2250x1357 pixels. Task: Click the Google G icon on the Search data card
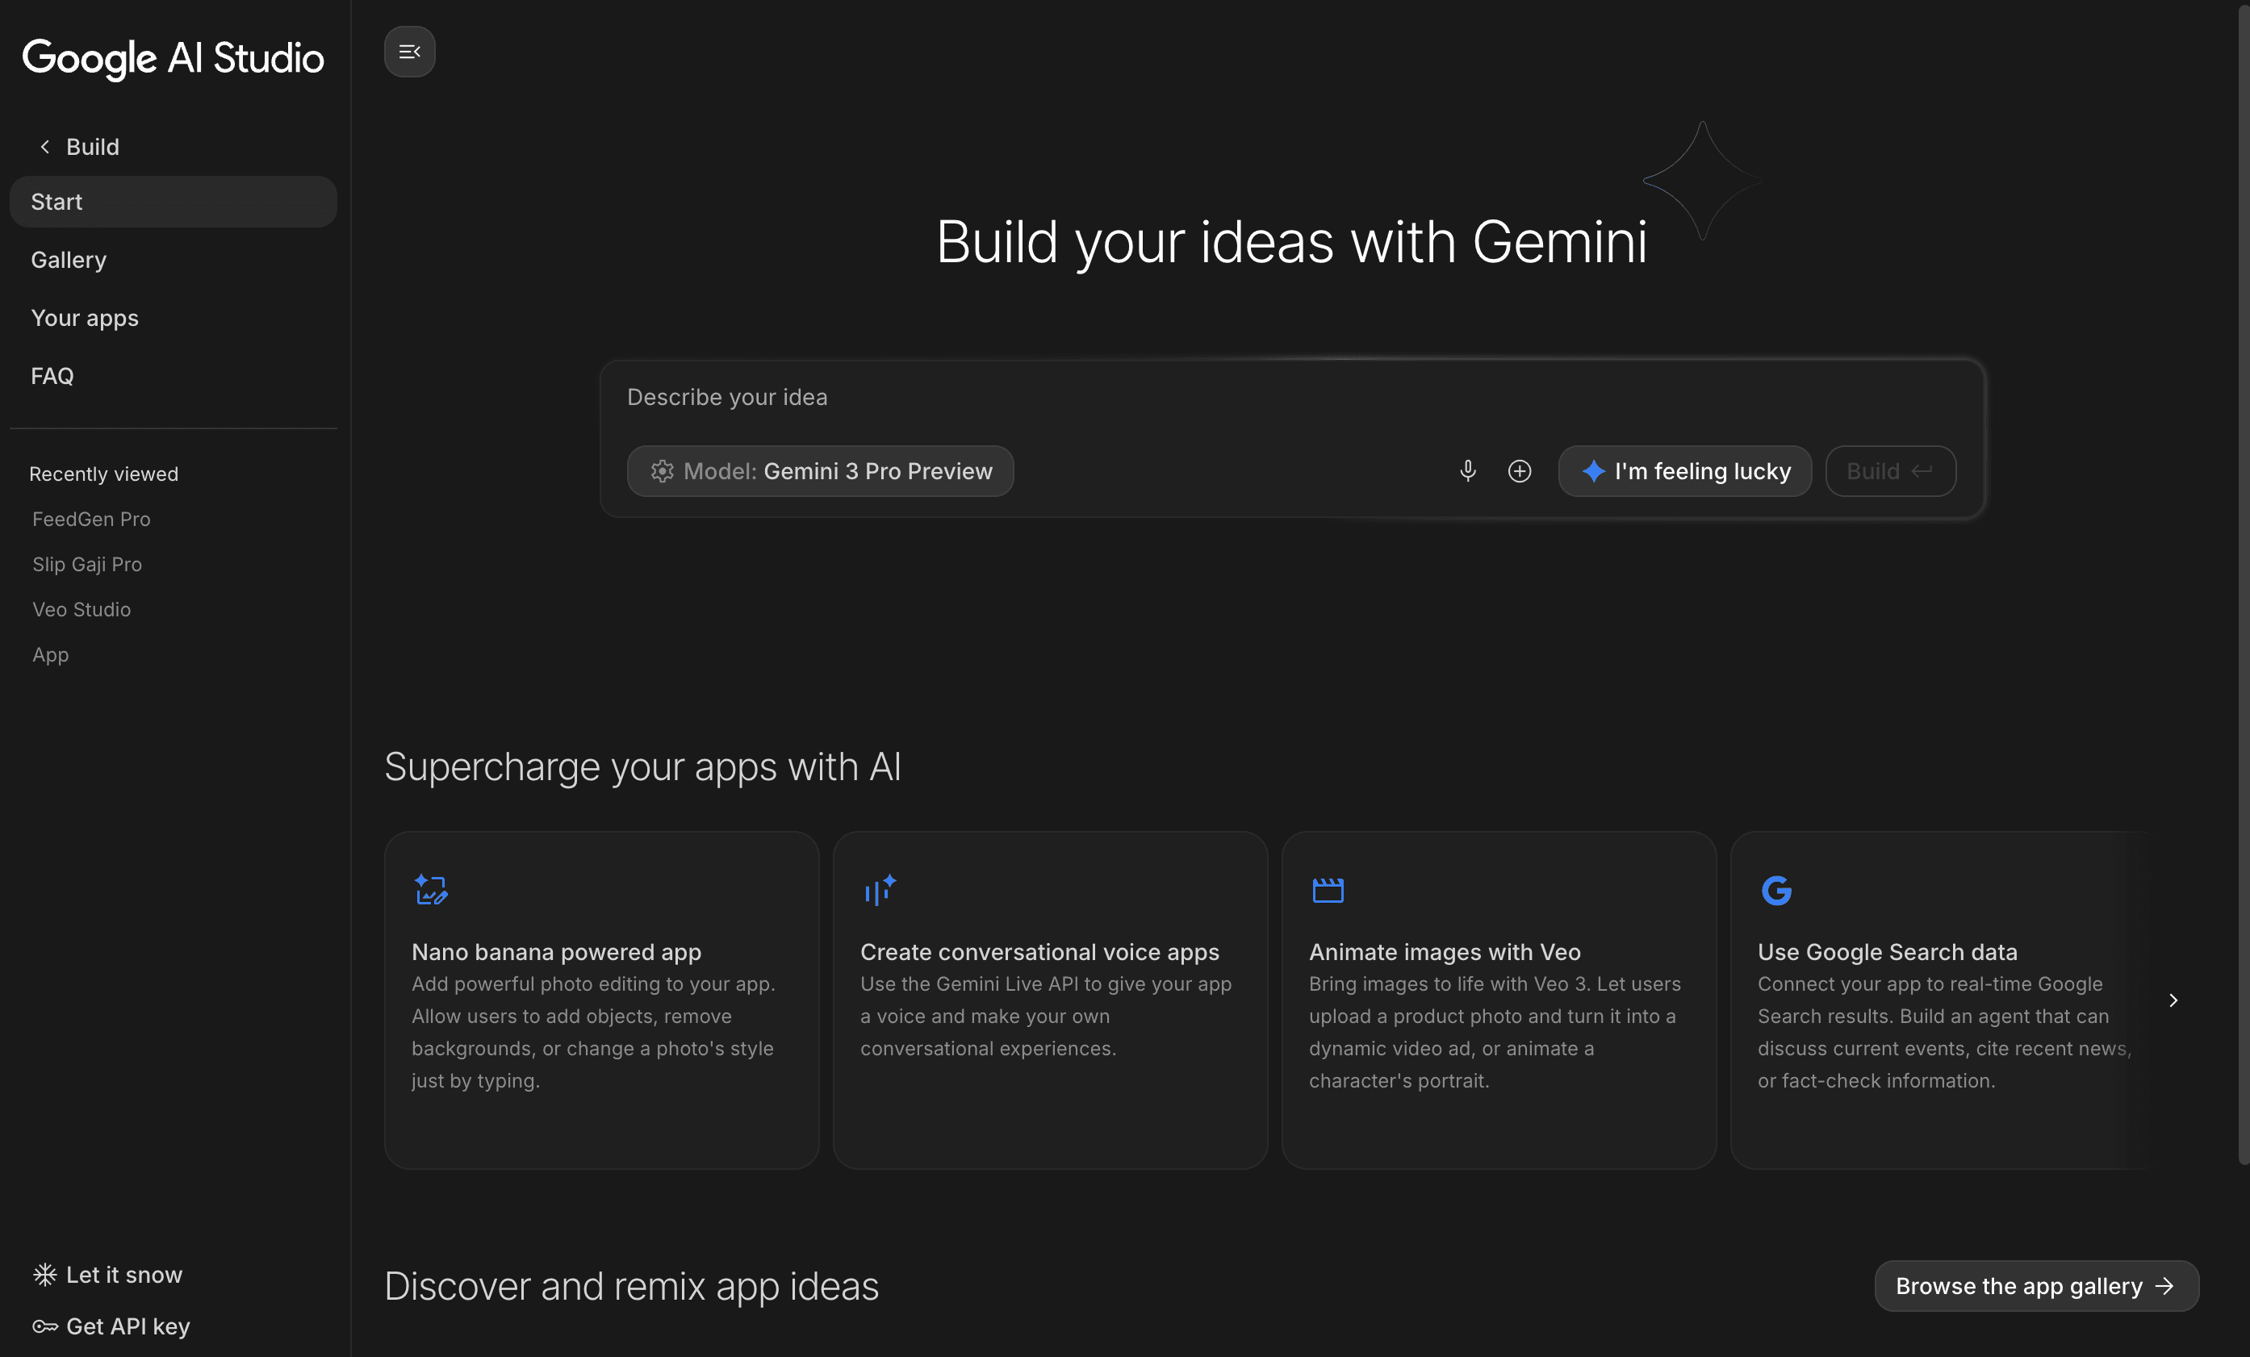click(1775, 890)
